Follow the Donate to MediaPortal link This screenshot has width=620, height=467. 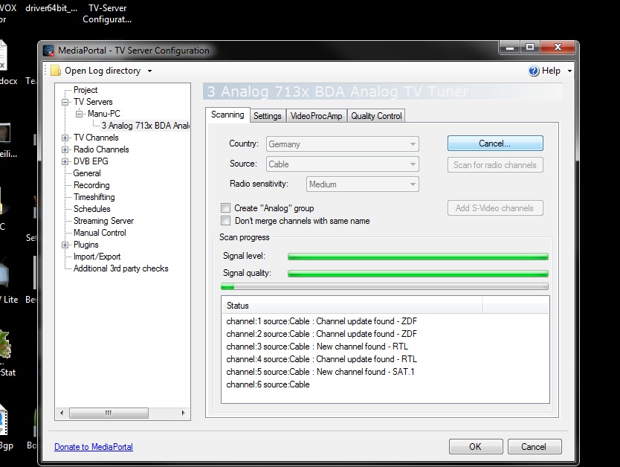(x=94, y=447)
